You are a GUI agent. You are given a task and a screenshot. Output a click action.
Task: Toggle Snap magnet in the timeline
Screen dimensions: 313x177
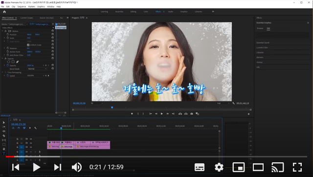pos(19,128)
